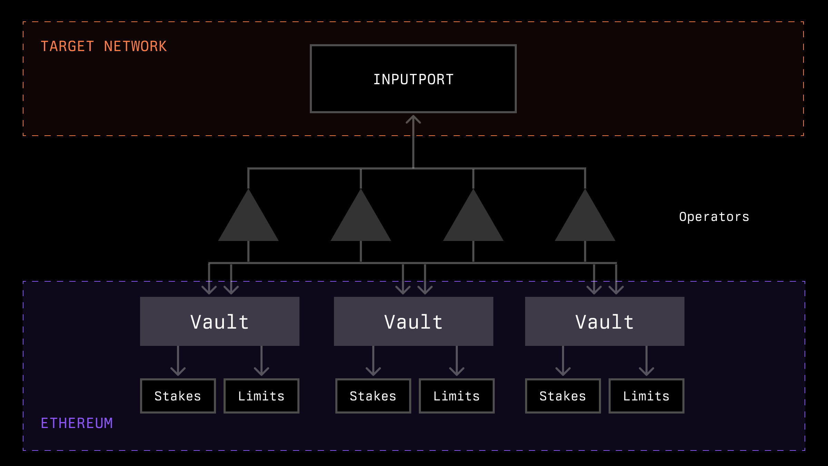Click Stakes box under middle Vault
Screen dimensions: 828x466
pyautogui.click(x=373, y=396)
